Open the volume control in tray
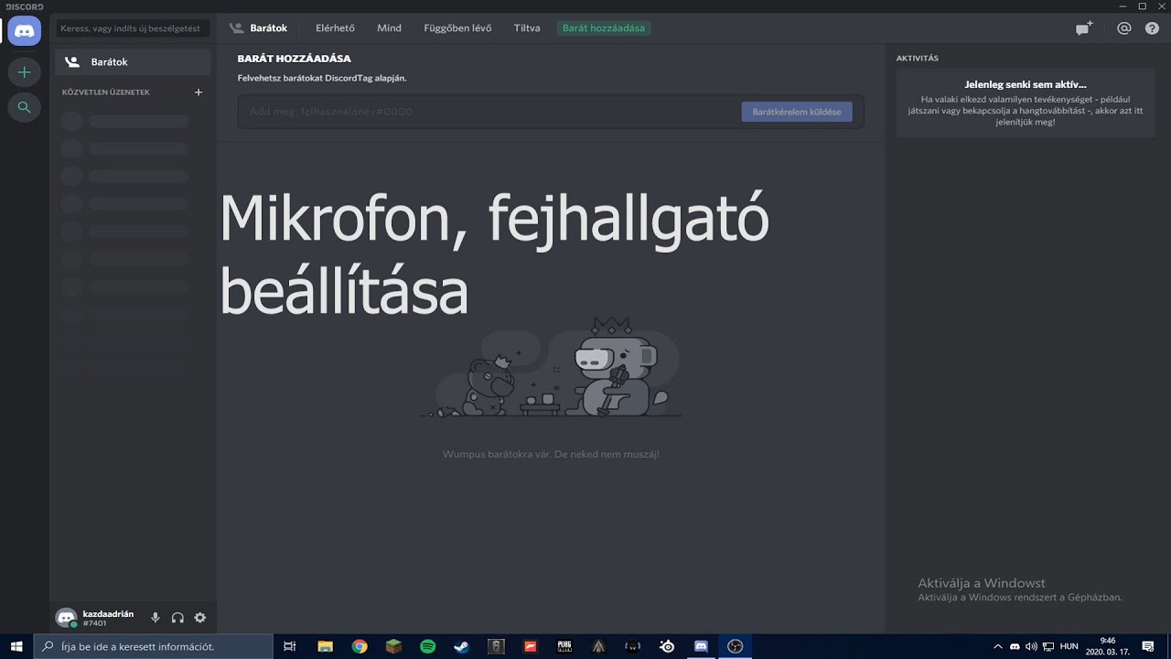This screenshot has width=1171, height=659. pyautogui.click(x=1031, y=646)
